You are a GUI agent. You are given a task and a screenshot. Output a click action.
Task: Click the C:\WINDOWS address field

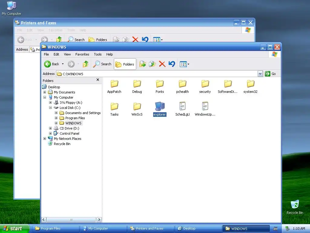[157, 74]
